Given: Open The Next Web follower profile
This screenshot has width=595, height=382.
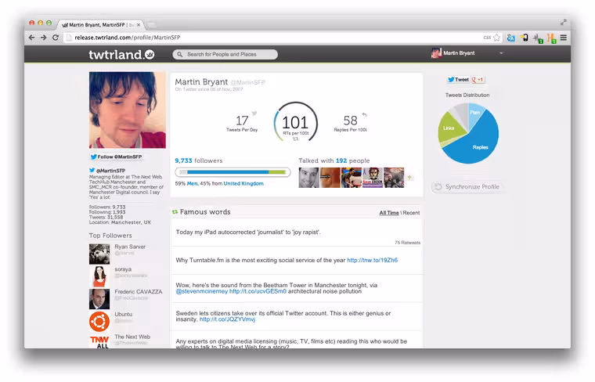Looking at the screenshot, I should 132,337.
